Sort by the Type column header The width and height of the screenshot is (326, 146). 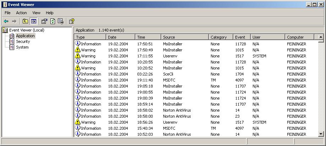90,37
